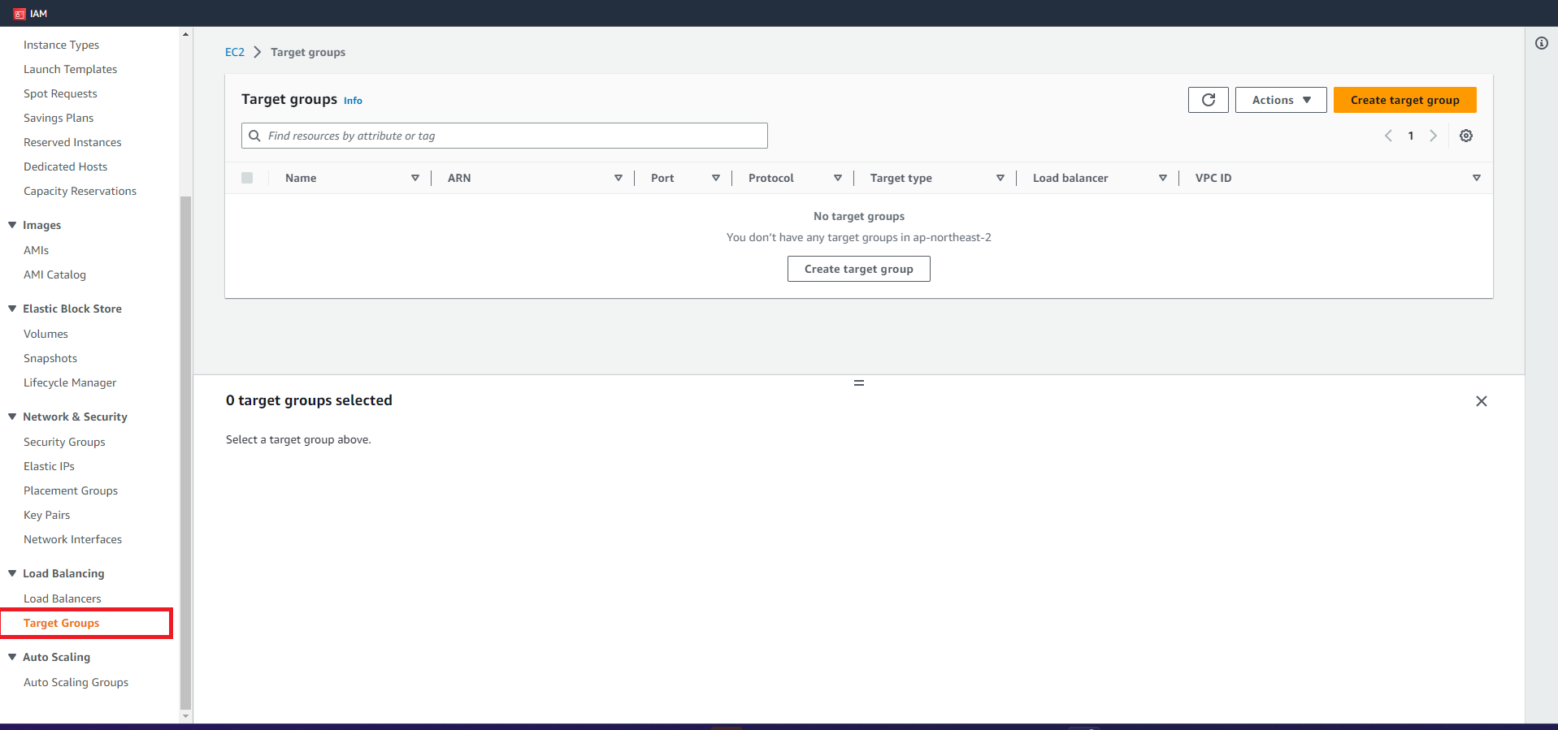Click sidebar scrollbar down arrow
The width and height of the screenshot is (1558, 730).
[185, 716]
